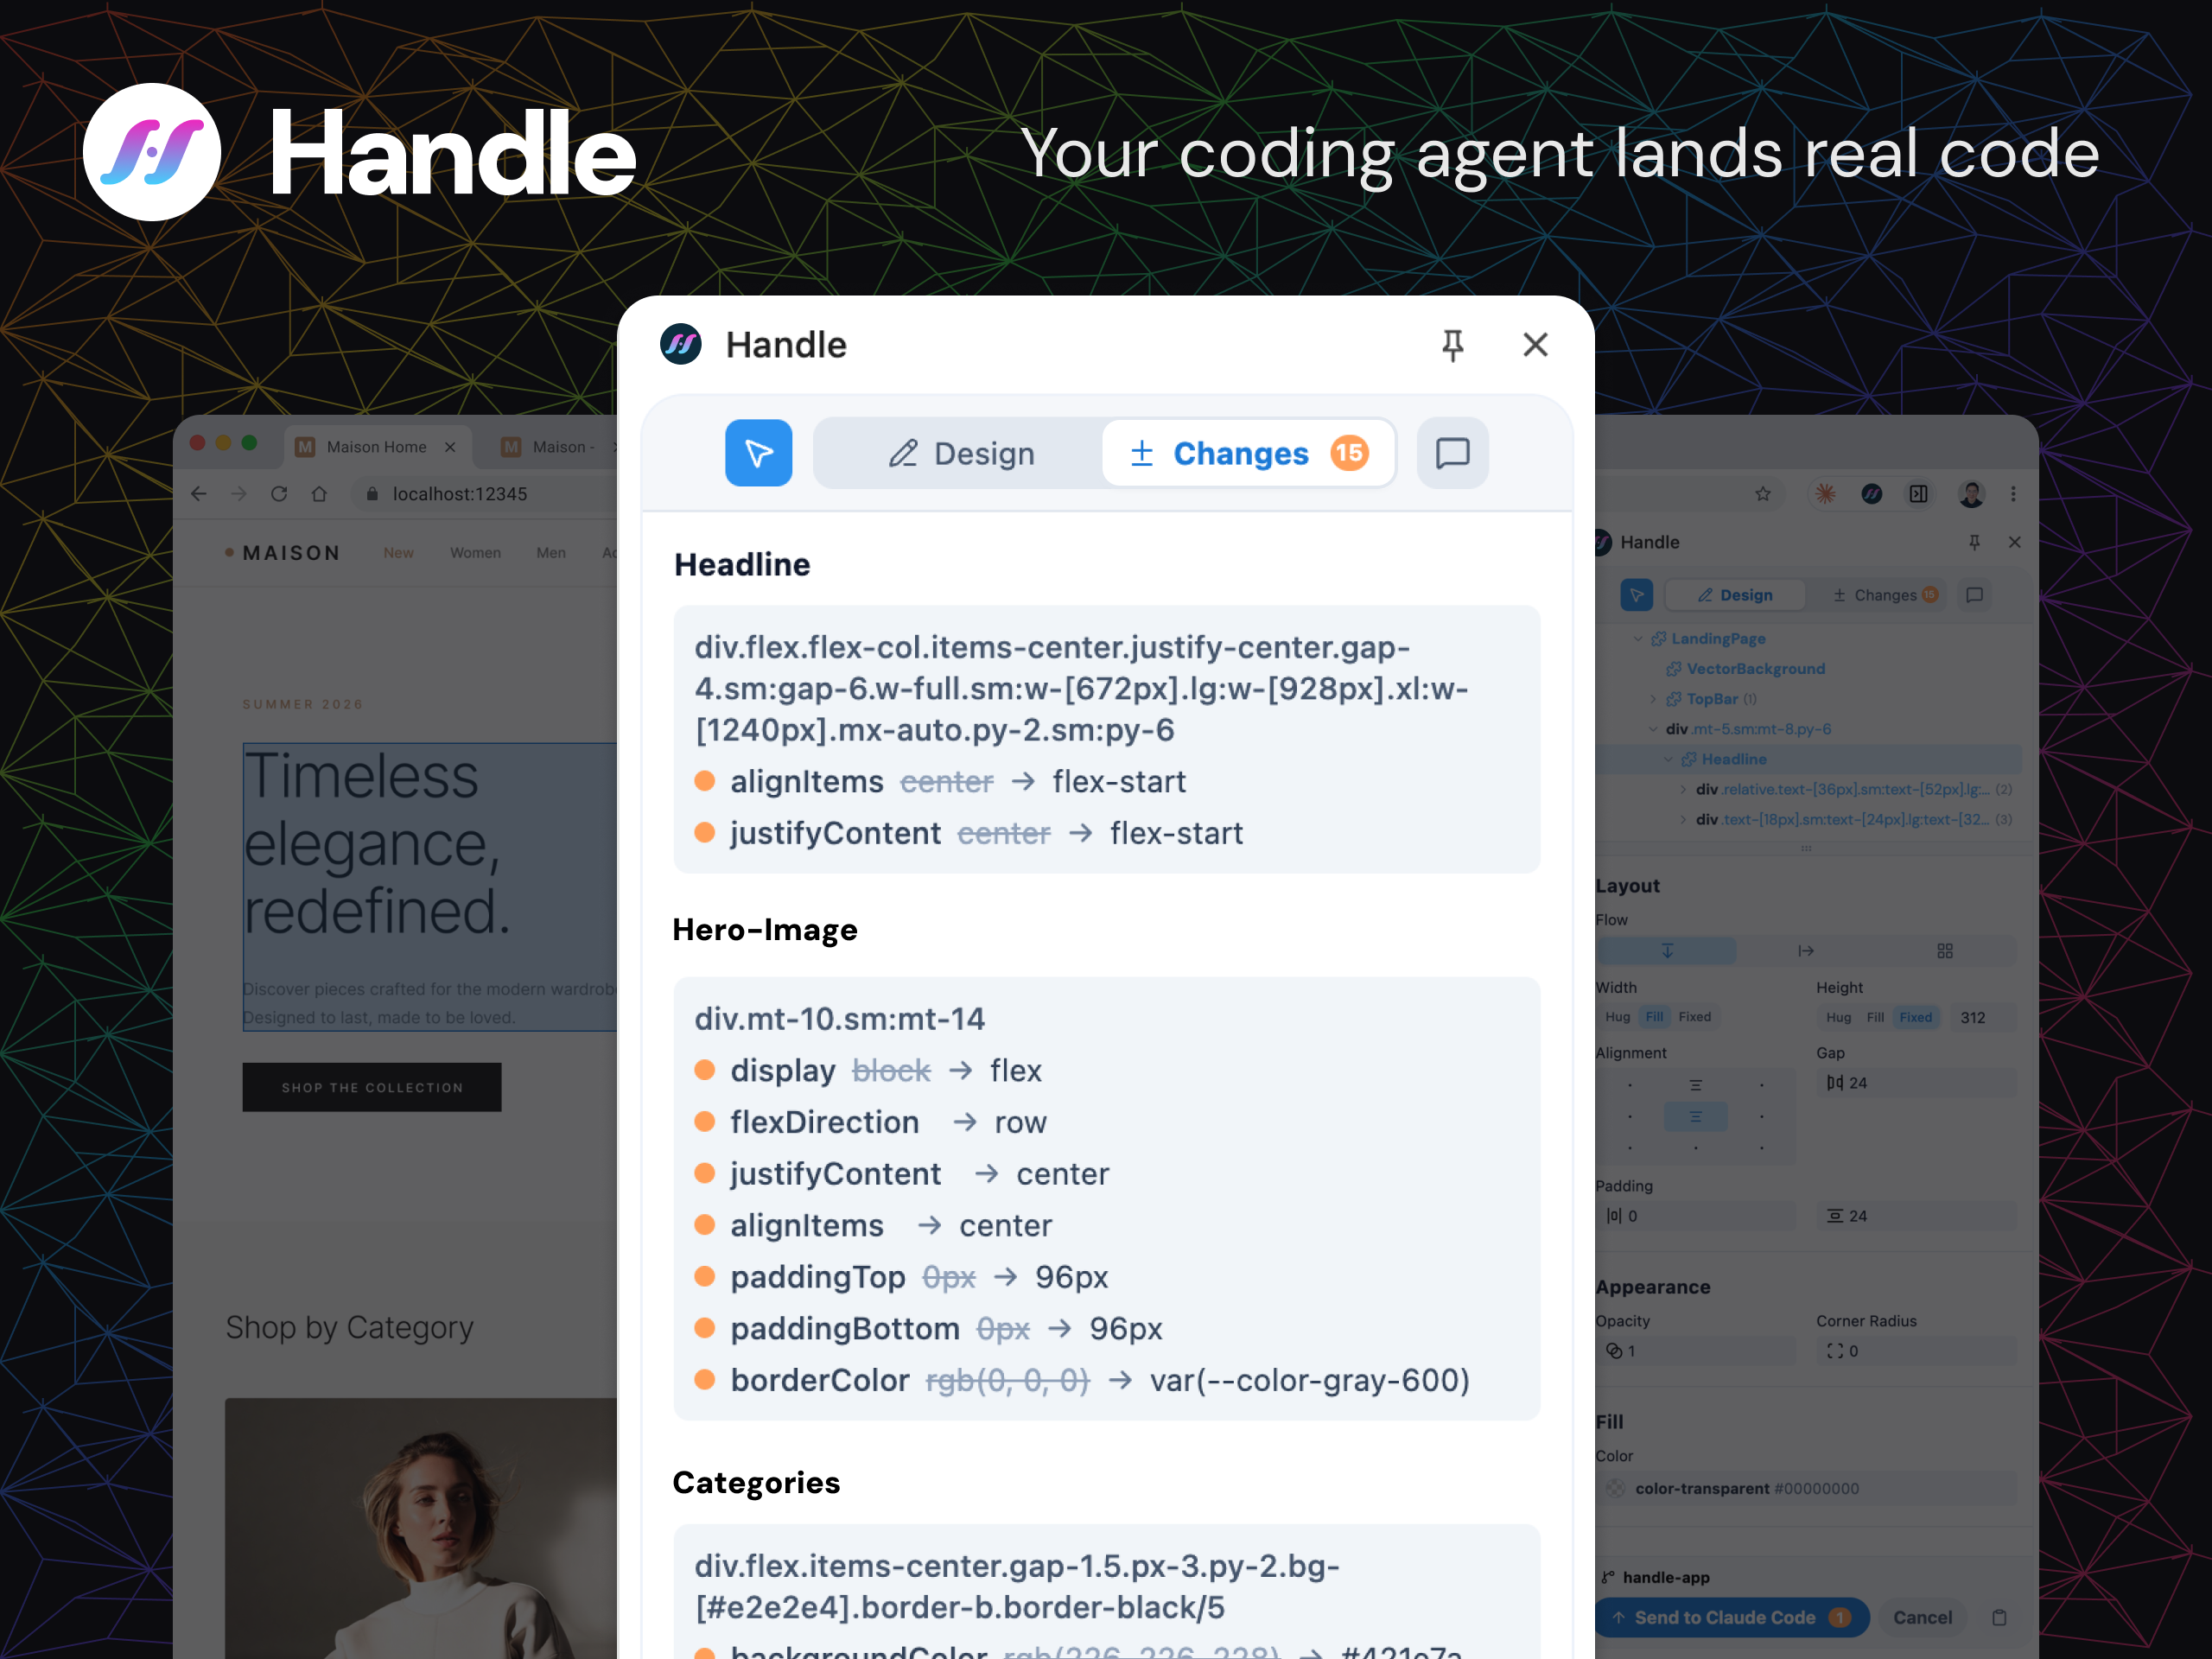Open the color-transparent fill swatch
Image resolution: width=2212 pixels, height=1659 pixels.
point(1615,1488)
